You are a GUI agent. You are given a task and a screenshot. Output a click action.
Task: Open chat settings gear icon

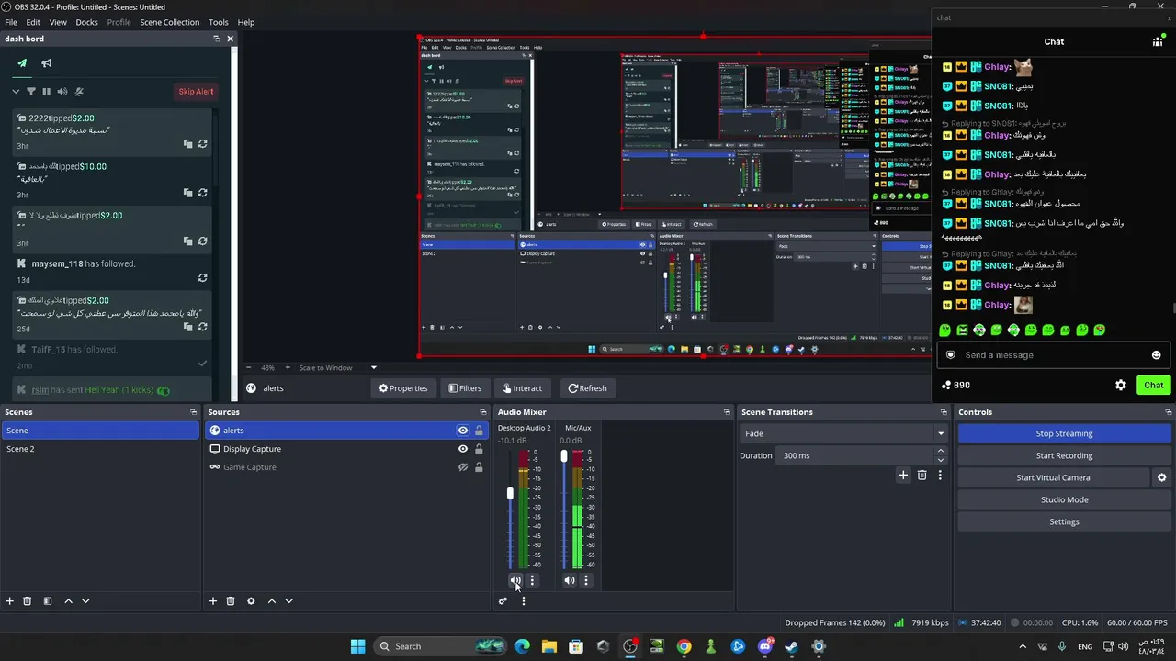tap(1121, 386)
